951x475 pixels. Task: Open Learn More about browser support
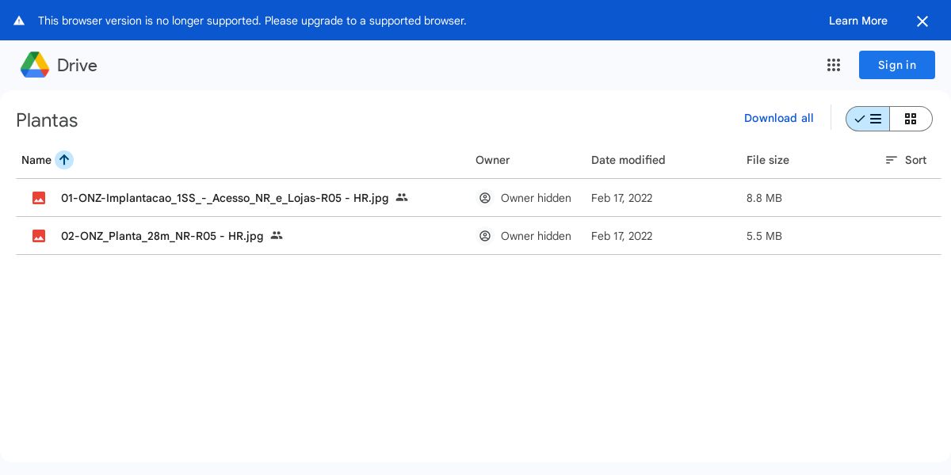pos(857,21)
